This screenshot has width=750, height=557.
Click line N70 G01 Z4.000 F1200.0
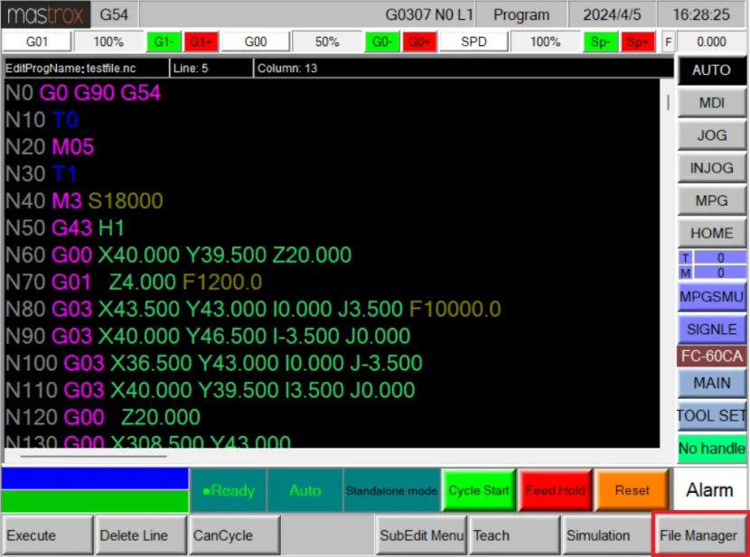point(134,282)
